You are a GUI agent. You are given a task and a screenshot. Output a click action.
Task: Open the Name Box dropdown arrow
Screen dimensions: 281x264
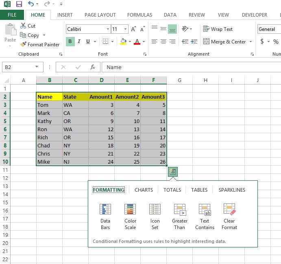coord(37,67)
